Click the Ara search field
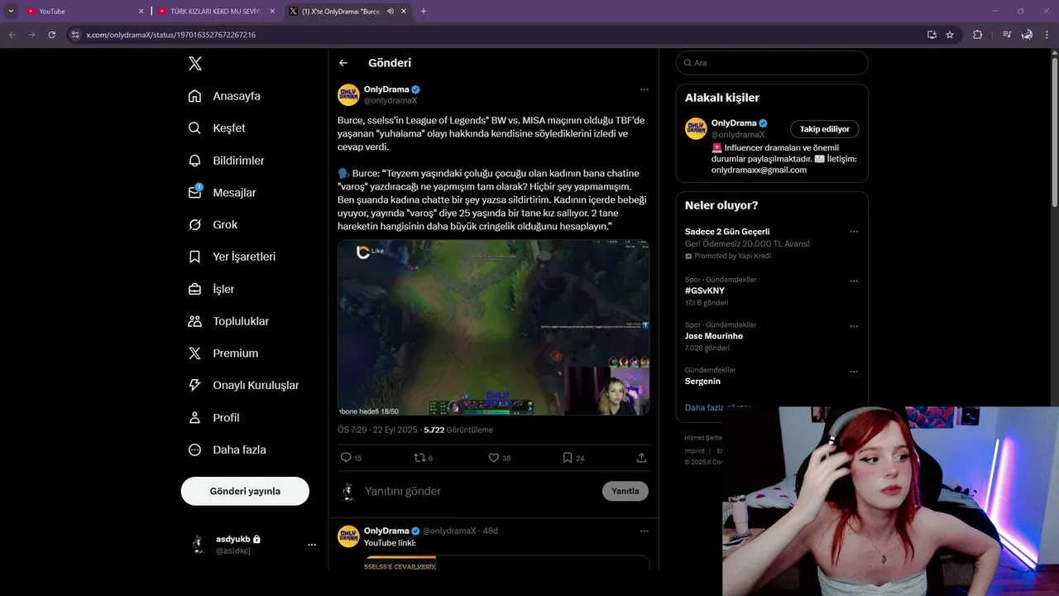Viewport: 1059px width, 596px height. click(772, 63)
